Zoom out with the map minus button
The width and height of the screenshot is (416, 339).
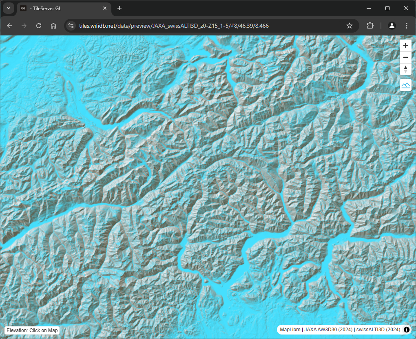point(405,57)
